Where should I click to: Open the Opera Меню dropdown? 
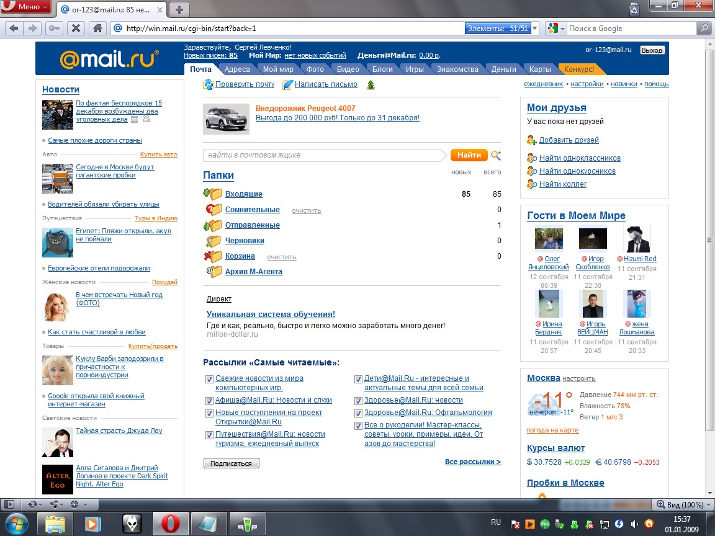coord(27,7)
